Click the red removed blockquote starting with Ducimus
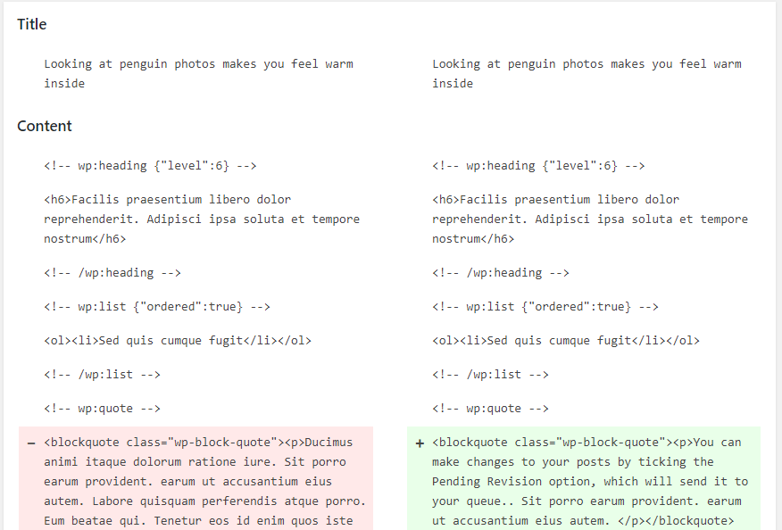The width and height of the screenshot is (782, 530). (x=204, y=482)
